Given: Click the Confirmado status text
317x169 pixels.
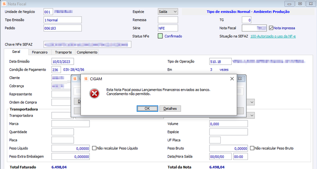Looking at the screenshot, I should 173,36.
